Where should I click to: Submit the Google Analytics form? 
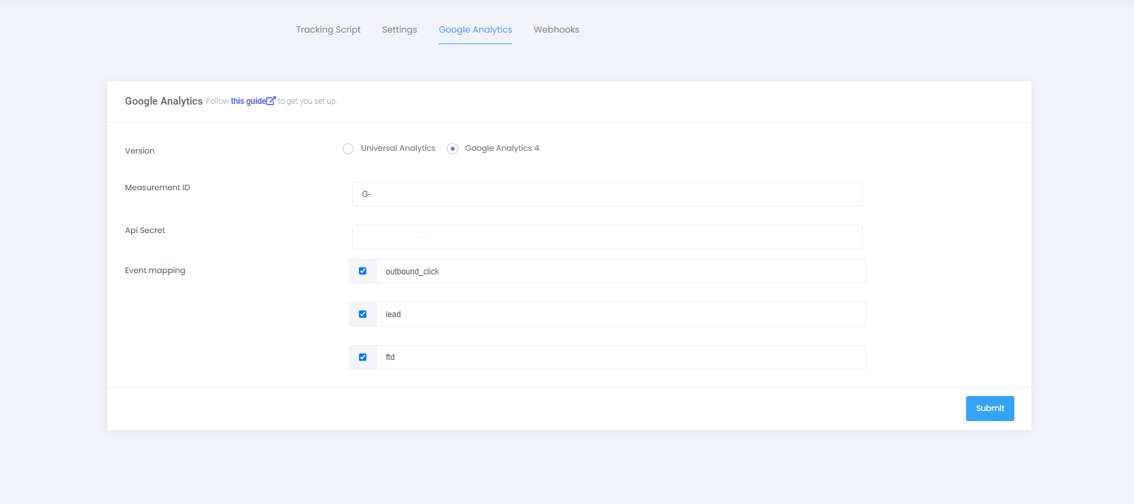point(990,408)
